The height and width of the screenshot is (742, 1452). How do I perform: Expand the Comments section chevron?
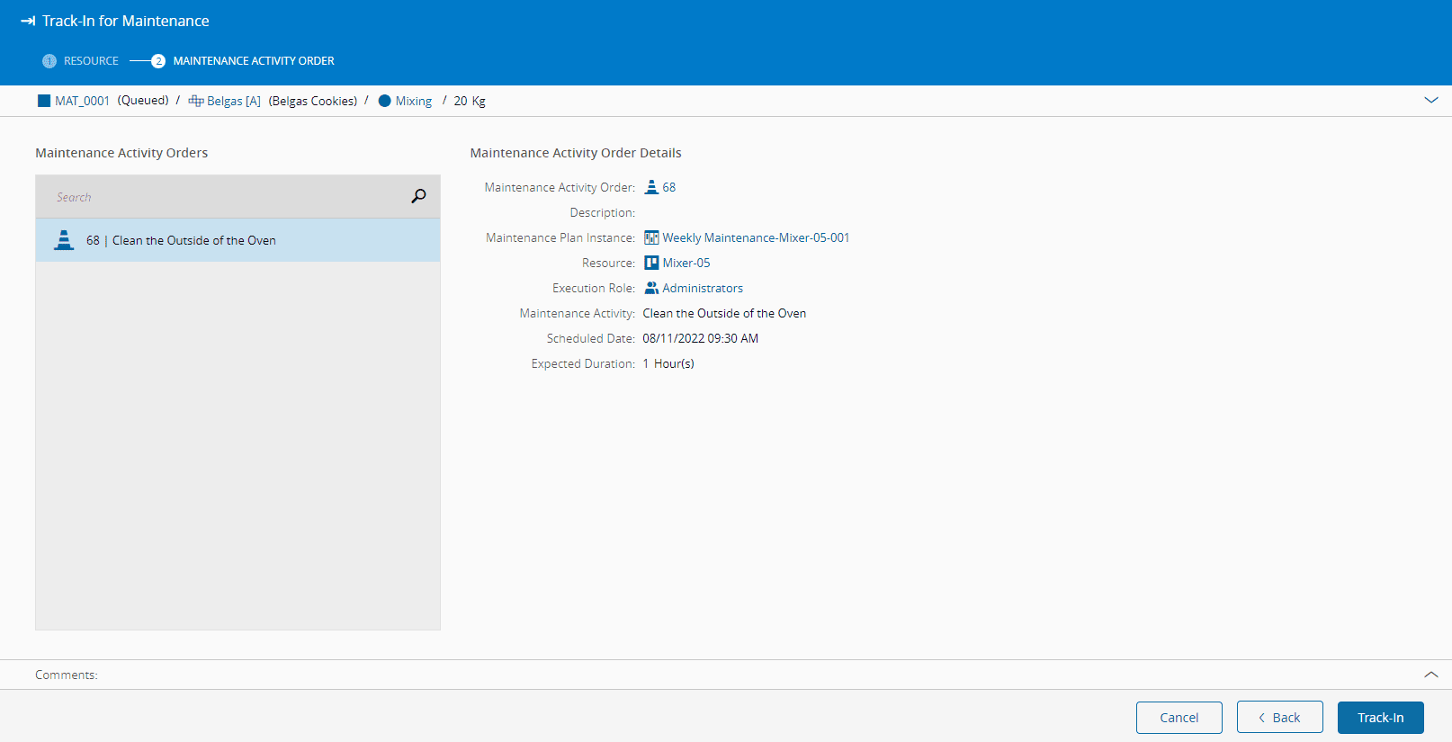pyautogui.click(x=1430, y=675)
